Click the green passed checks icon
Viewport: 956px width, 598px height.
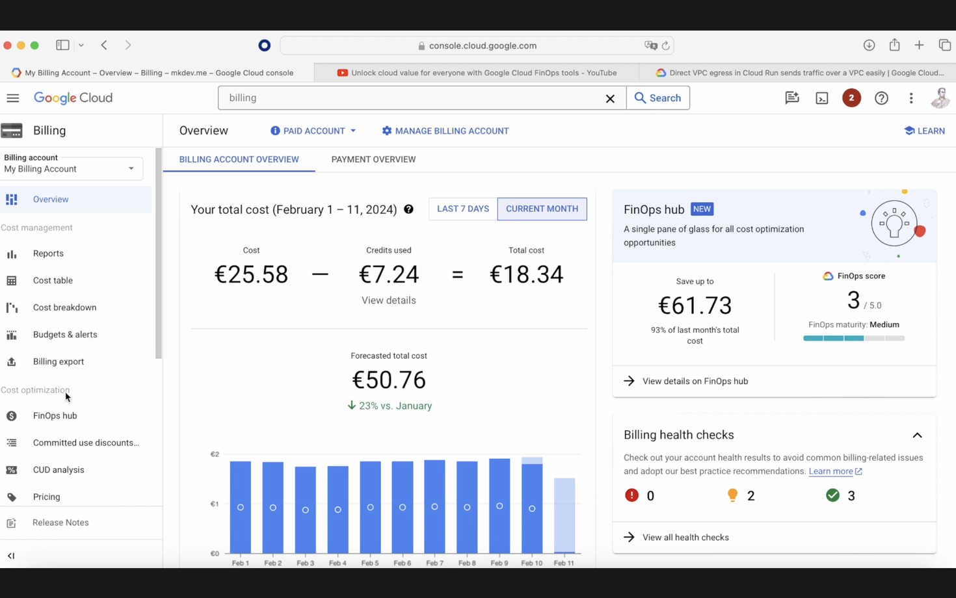[832, 495]
